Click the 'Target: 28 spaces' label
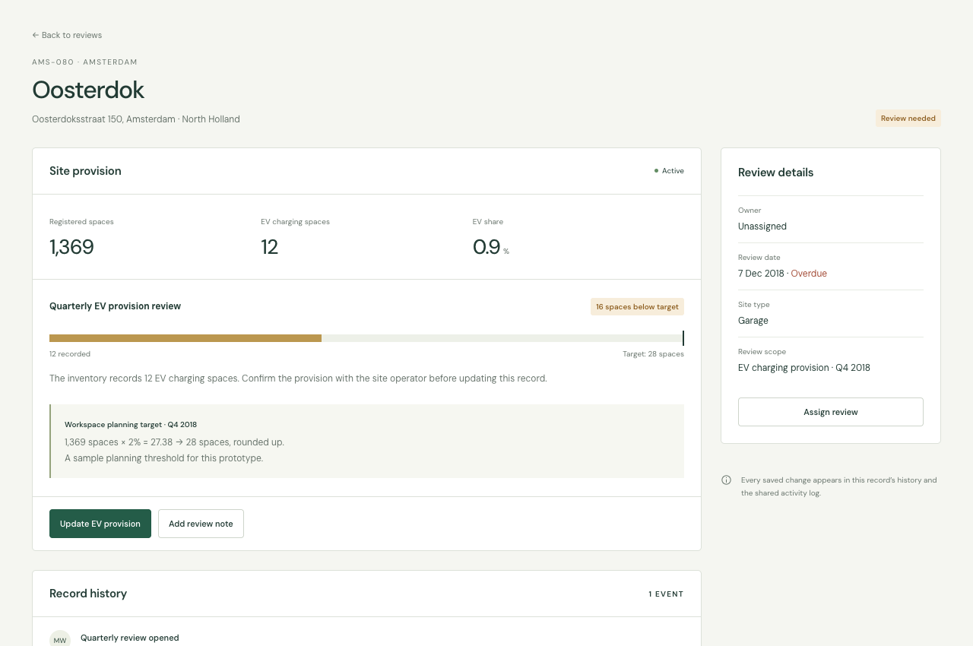973x646 pixels. pyautogui.click(x=653, y=354)
